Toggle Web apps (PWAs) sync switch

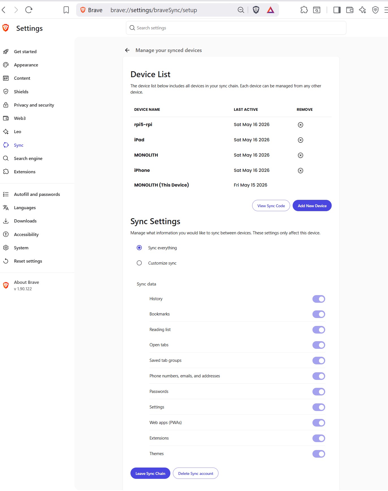click(319, 423)
